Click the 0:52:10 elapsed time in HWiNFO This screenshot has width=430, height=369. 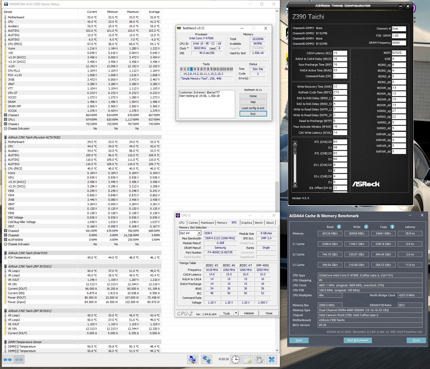(x=224, y=359)
